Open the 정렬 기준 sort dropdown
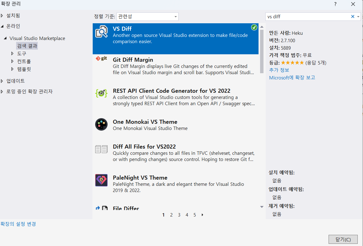 (x=148, y=16)
